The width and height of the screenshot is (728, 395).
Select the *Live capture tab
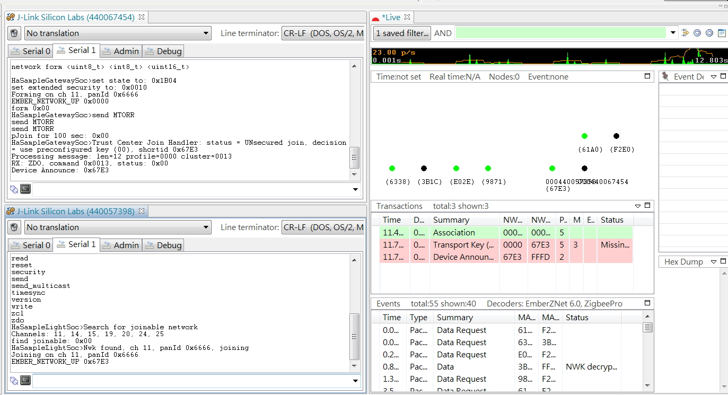click(x=391, y=17)
